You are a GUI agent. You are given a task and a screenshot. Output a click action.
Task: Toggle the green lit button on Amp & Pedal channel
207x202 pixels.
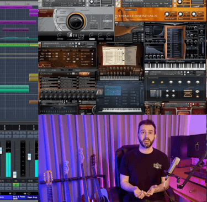click(16, 185)
